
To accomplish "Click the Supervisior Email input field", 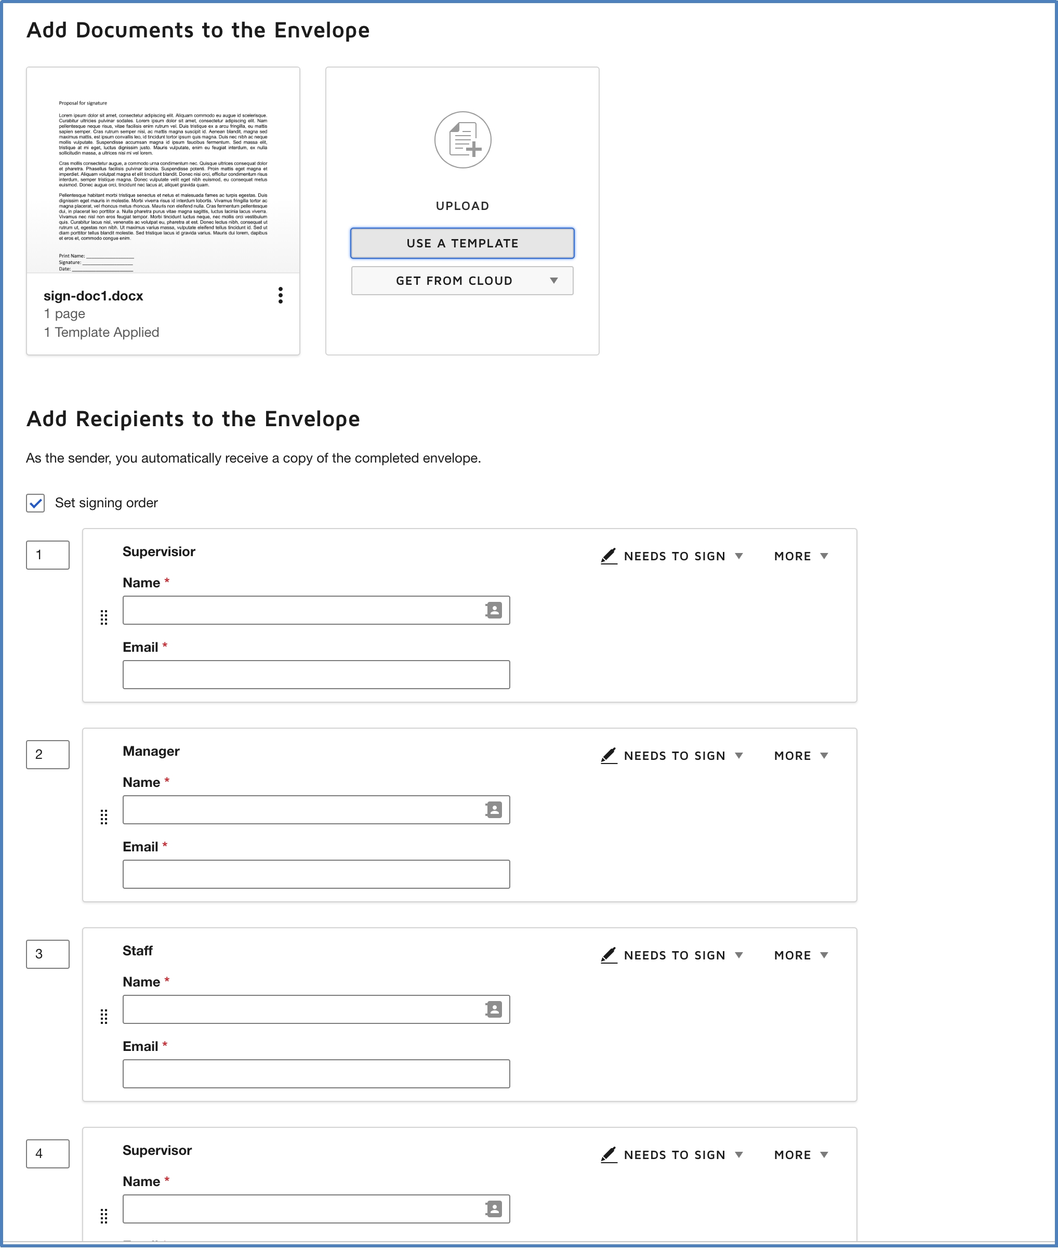I will [316, 675].
